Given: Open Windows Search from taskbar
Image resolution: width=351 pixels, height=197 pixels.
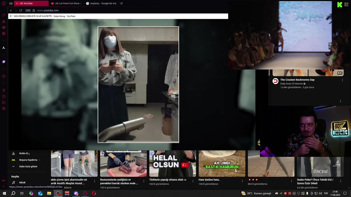Looking at the screenshot, I should pos(13,193).
